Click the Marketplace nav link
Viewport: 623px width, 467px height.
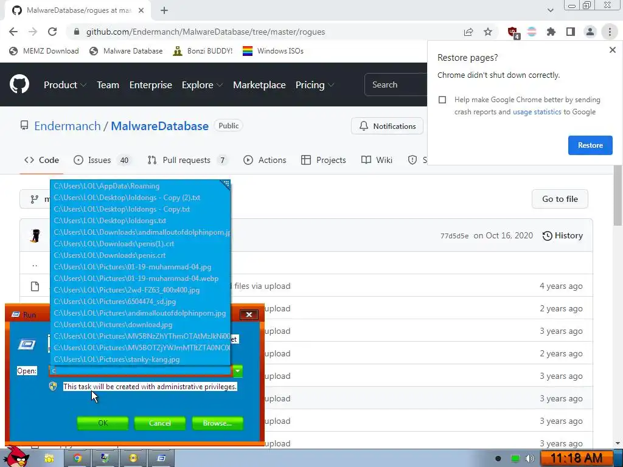[259, 85]
